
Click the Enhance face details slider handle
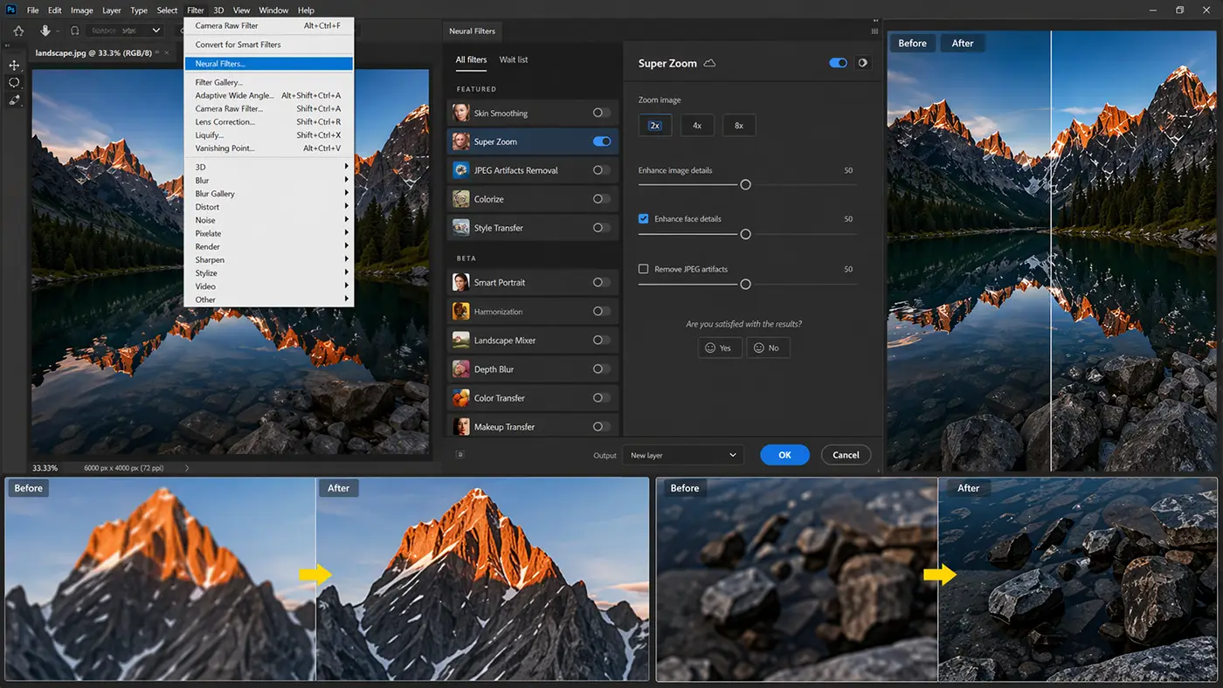[745, 234]
